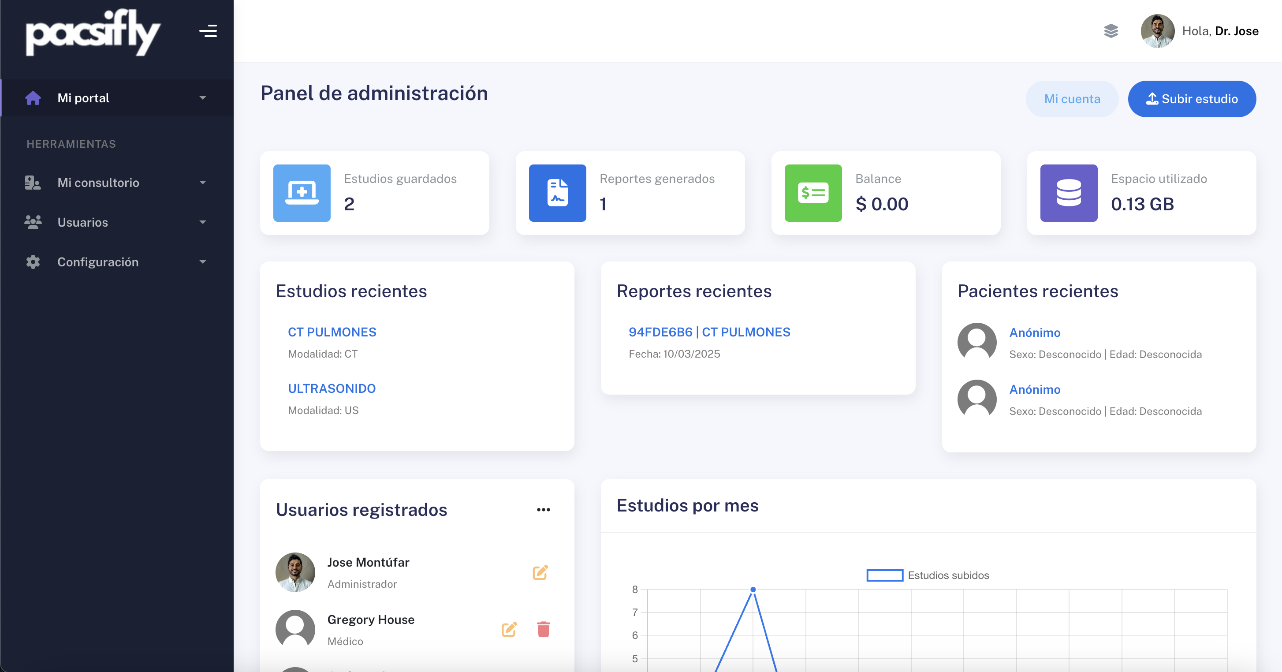The width and height of the screenshot is (1282, 672).
Task: Click the Espacio utilizado database icon
Action: tap(1069, 193)
